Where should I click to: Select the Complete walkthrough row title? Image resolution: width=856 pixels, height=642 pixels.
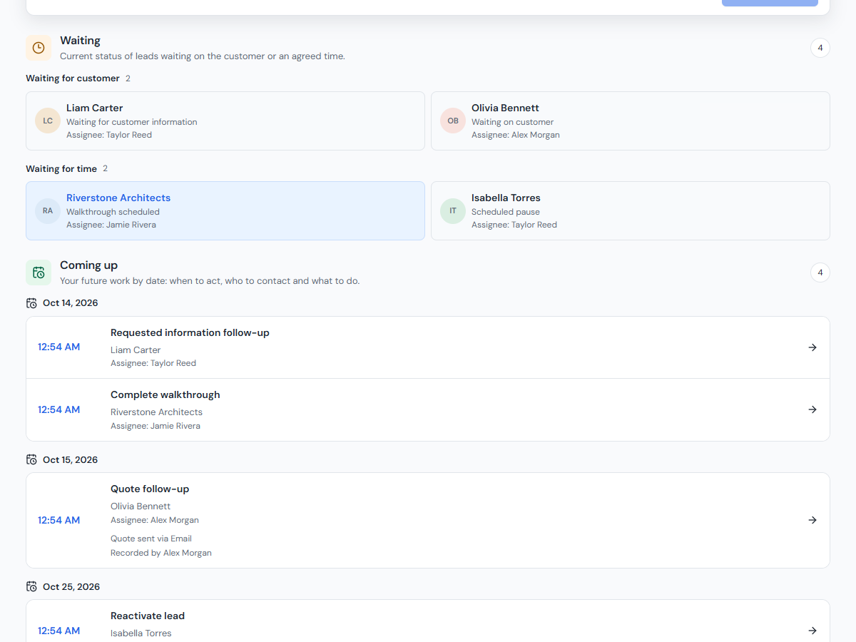[165, 394]
